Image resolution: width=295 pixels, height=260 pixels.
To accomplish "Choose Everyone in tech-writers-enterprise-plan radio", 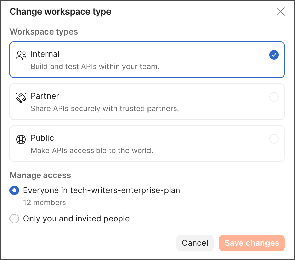I will (14, 190).
